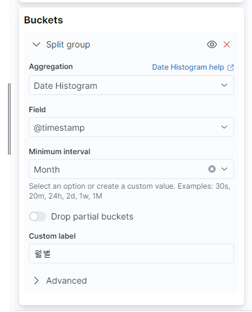
Task: Open the Aggregation Date Histogram dropdown
Action: click(x=131, y=85)
